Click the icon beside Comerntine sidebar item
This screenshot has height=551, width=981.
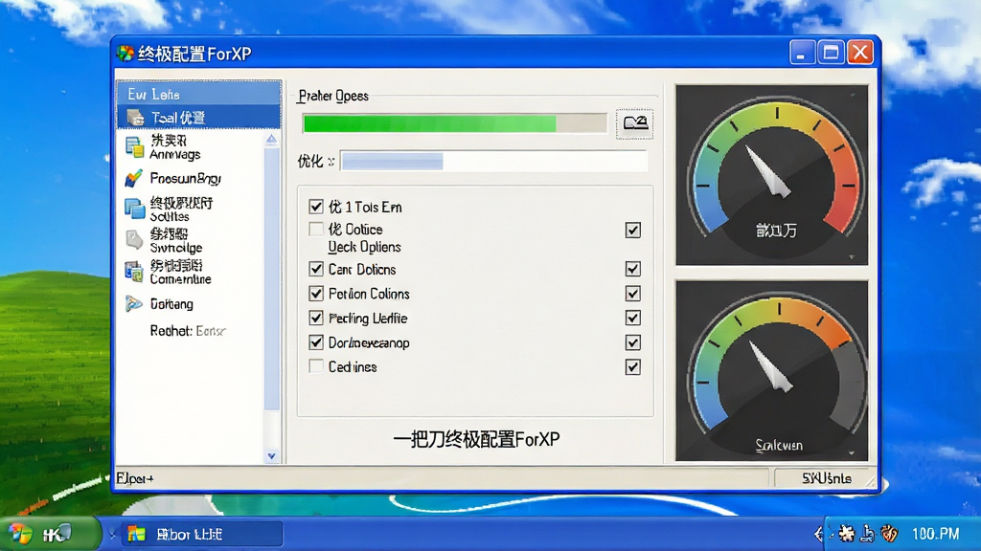tap(134, 272)
